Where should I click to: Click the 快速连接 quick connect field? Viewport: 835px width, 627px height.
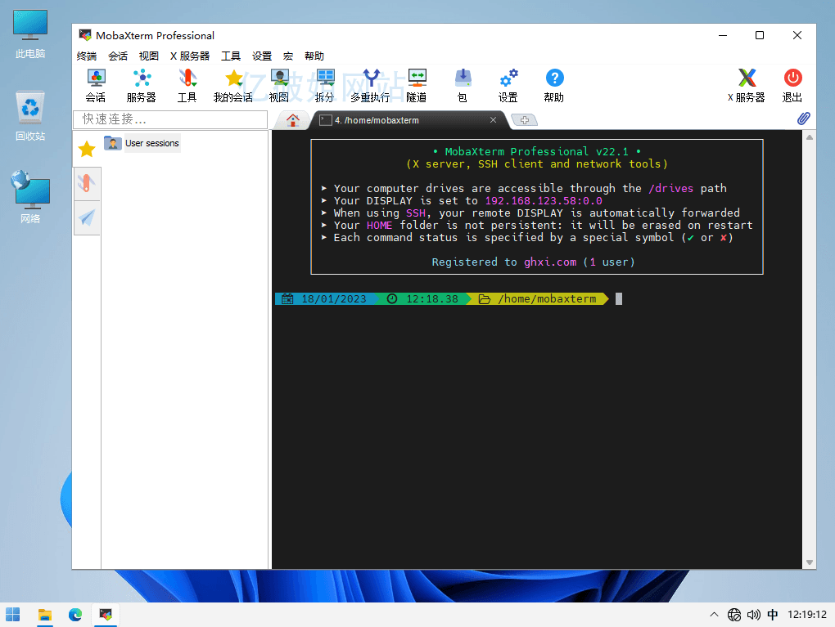pos(172,119)
